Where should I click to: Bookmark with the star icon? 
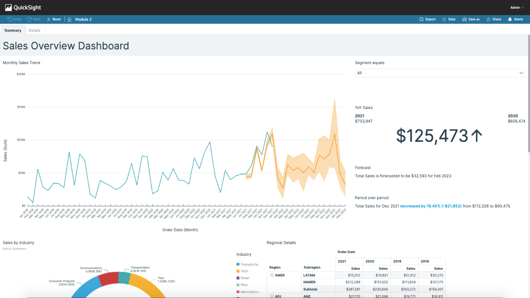69,19
